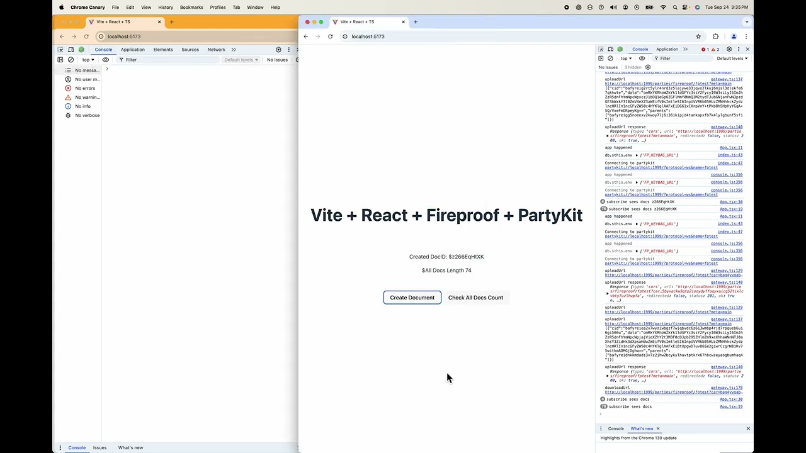Image resolution: width=806 pixels, height=453 pixels.
Task: Show more tabs in right DevTools
Action: [x=685, y=49]
